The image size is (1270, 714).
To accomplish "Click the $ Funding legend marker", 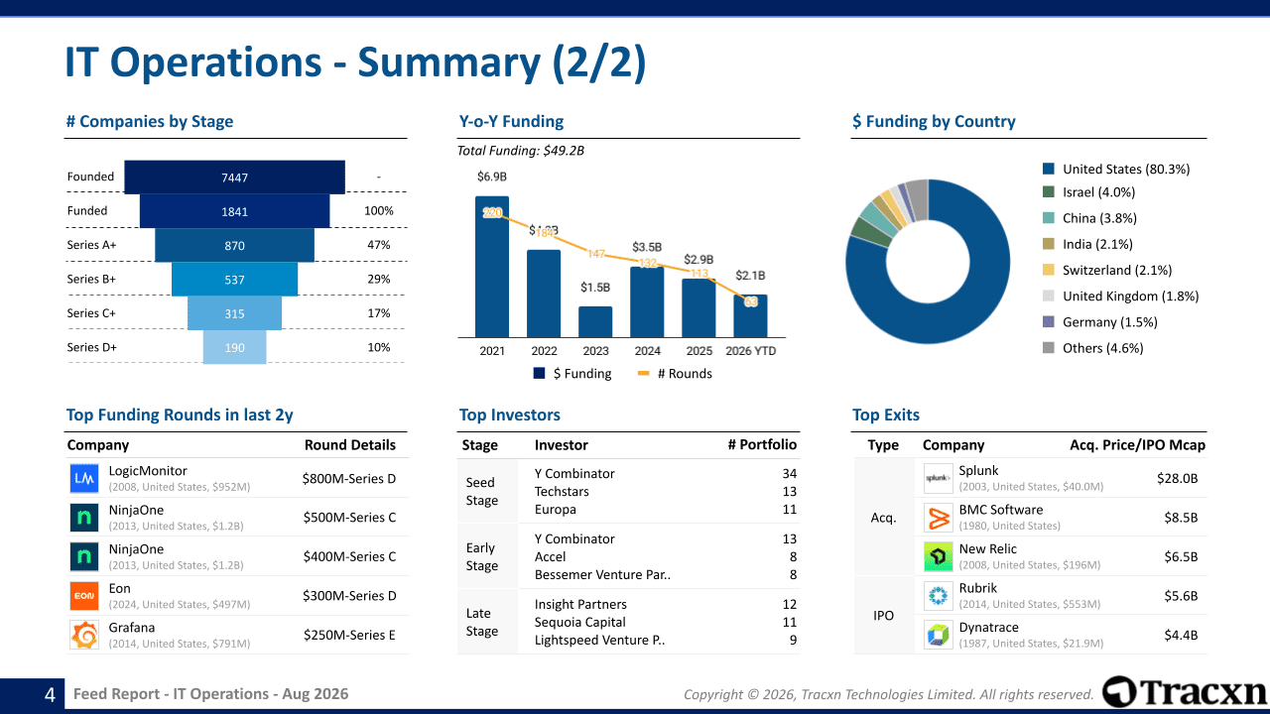I will click(x=539, y=374).
